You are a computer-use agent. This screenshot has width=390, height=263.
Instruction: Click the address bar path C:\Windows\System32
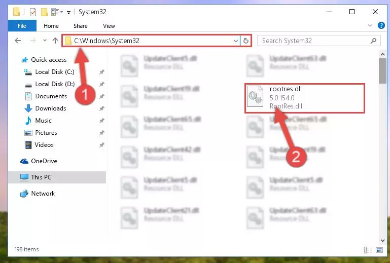pos(107,41)
